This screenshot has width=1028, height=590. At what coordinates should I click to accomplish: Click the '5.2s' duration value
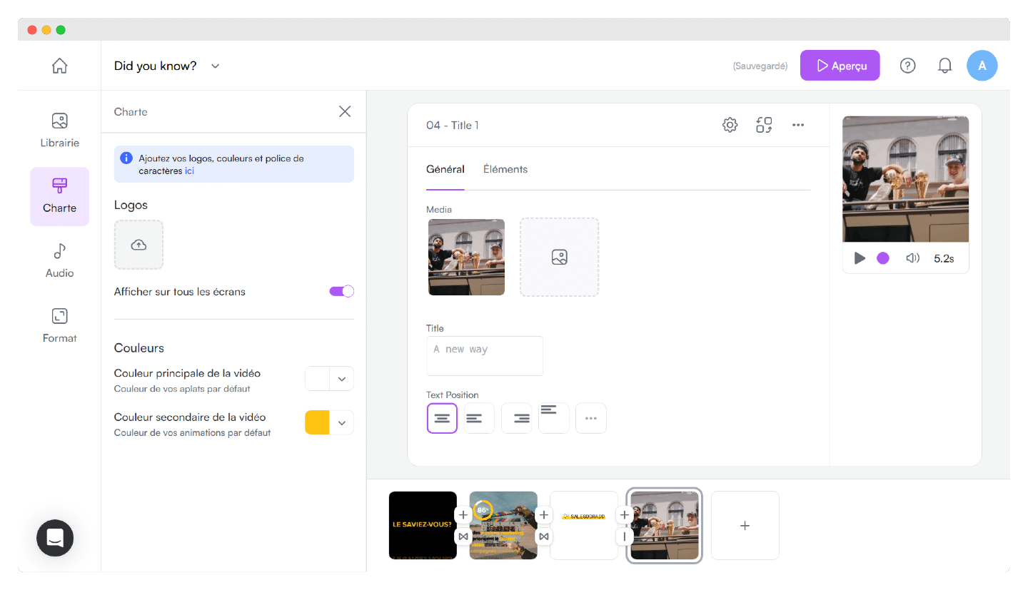tap(944, 258)
